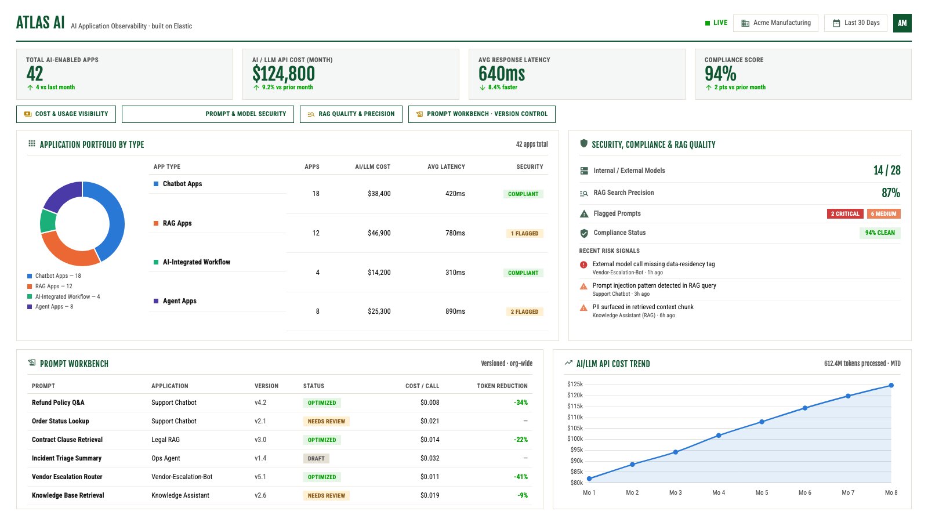928x522 pixels.
Task: Open the Vendor Escalation Router prompt
Action: (67, 477)
